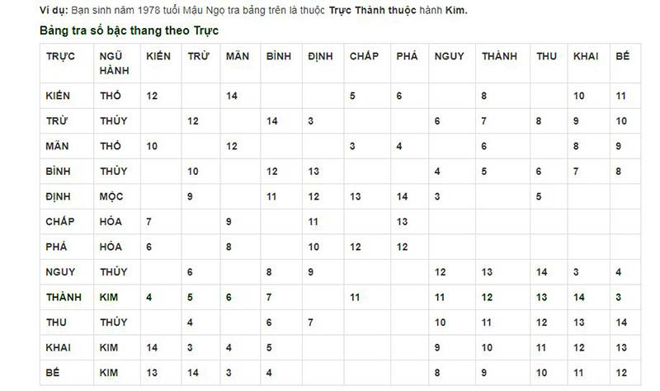Select value 14 in KHAI row KIẾN column
660x391 pixels.
tap(152, 347)
